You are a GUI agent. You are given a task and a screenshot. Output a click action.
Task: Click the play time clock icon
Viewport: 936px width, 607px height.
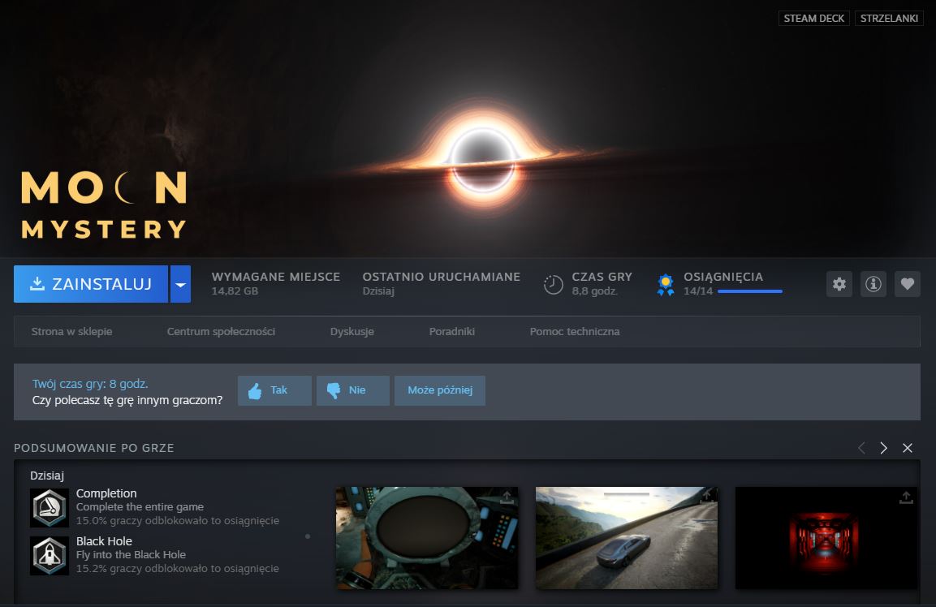(x=553, y=285)
